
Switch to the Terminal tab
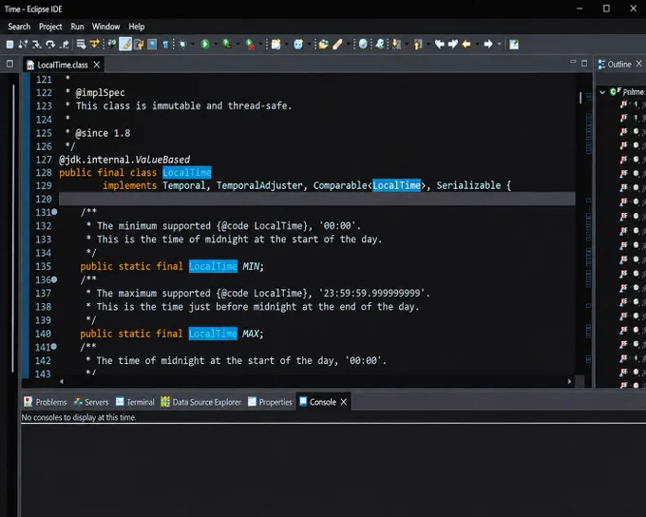point(135,402)
